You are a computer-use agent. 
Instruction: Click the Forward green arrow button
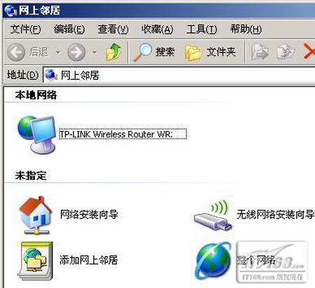pyautogui.click(x=76, y=52)
